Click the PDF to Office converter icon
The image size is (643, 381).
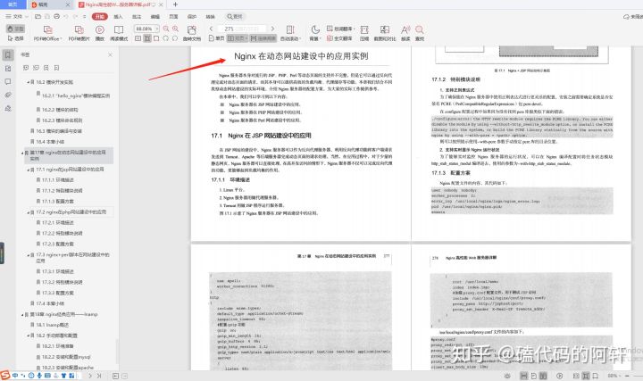click(x=47, y=30)
